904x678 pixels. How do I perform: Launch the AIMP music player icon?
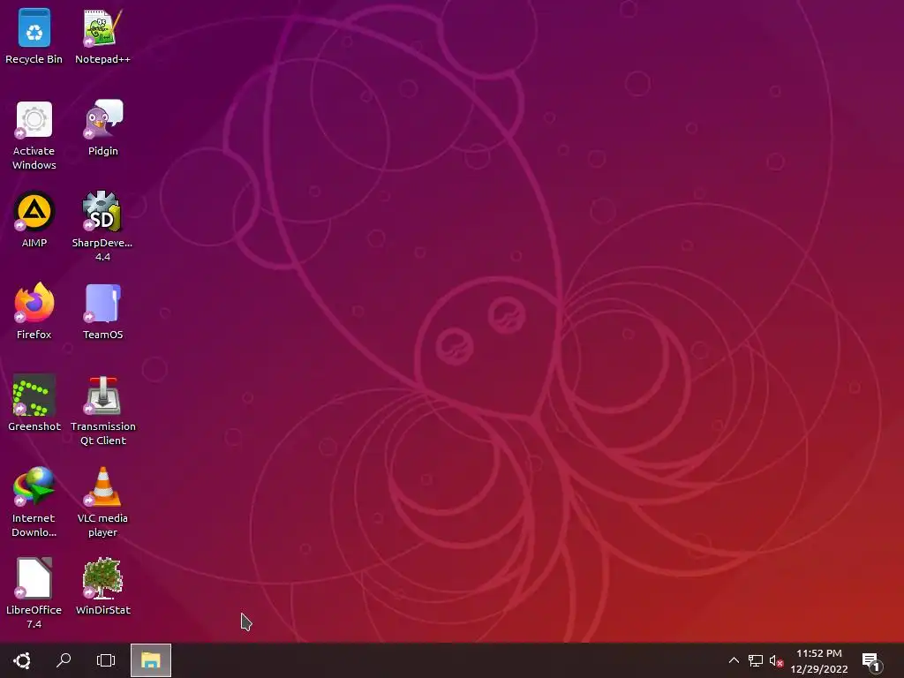coord(34,220)
